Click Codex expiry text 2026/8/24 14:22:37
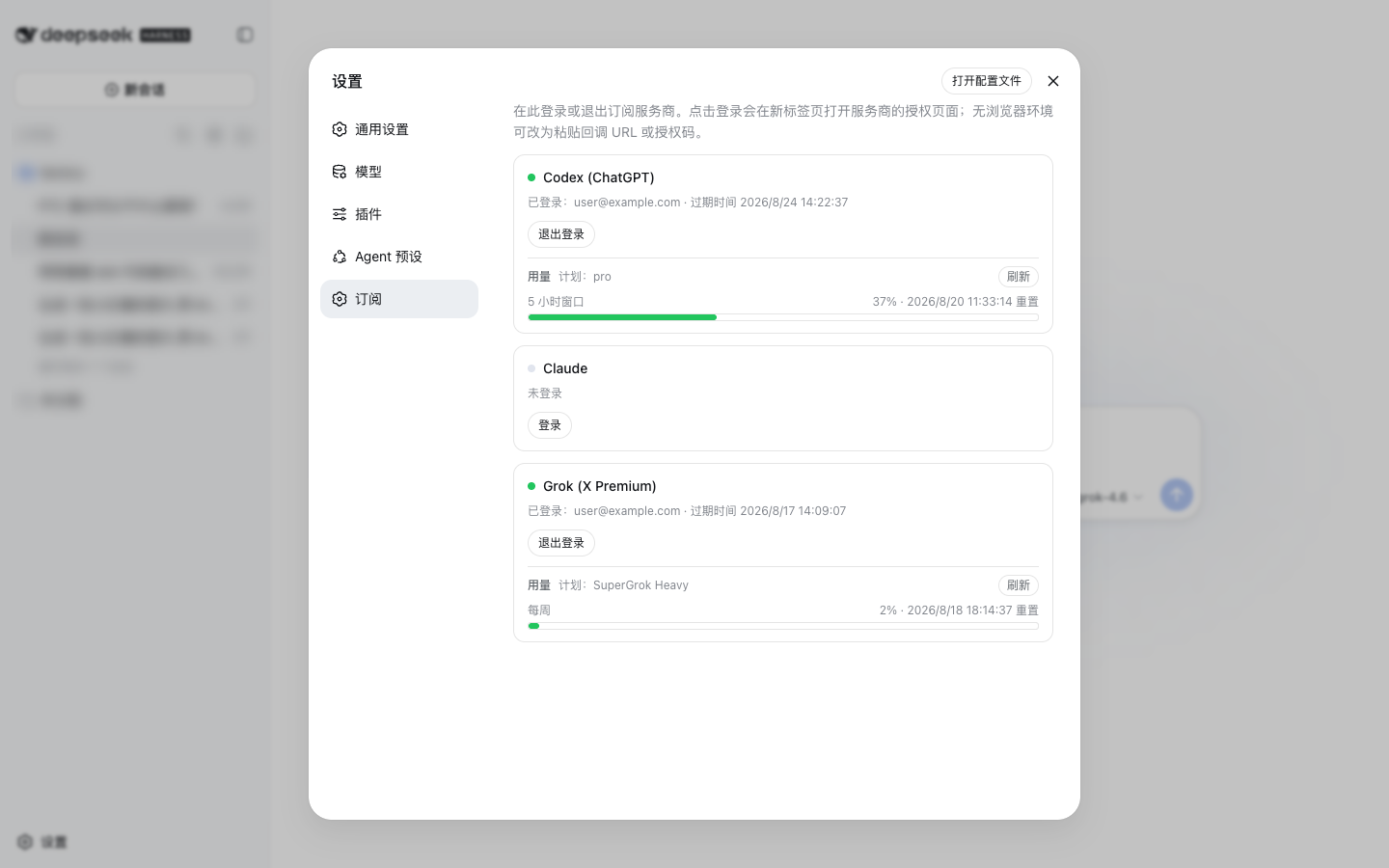This screenshot has width=1389, height=868. pos(794,203)
